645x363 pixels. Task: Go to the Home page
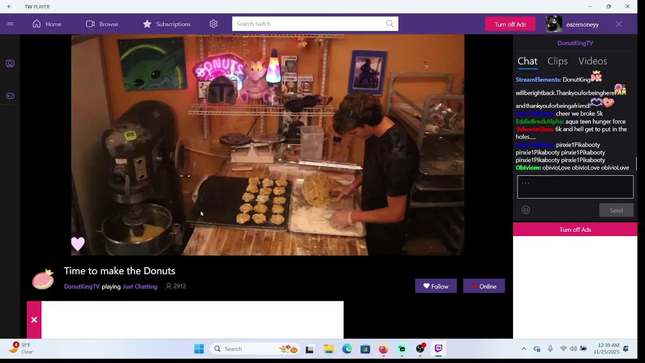47,24
